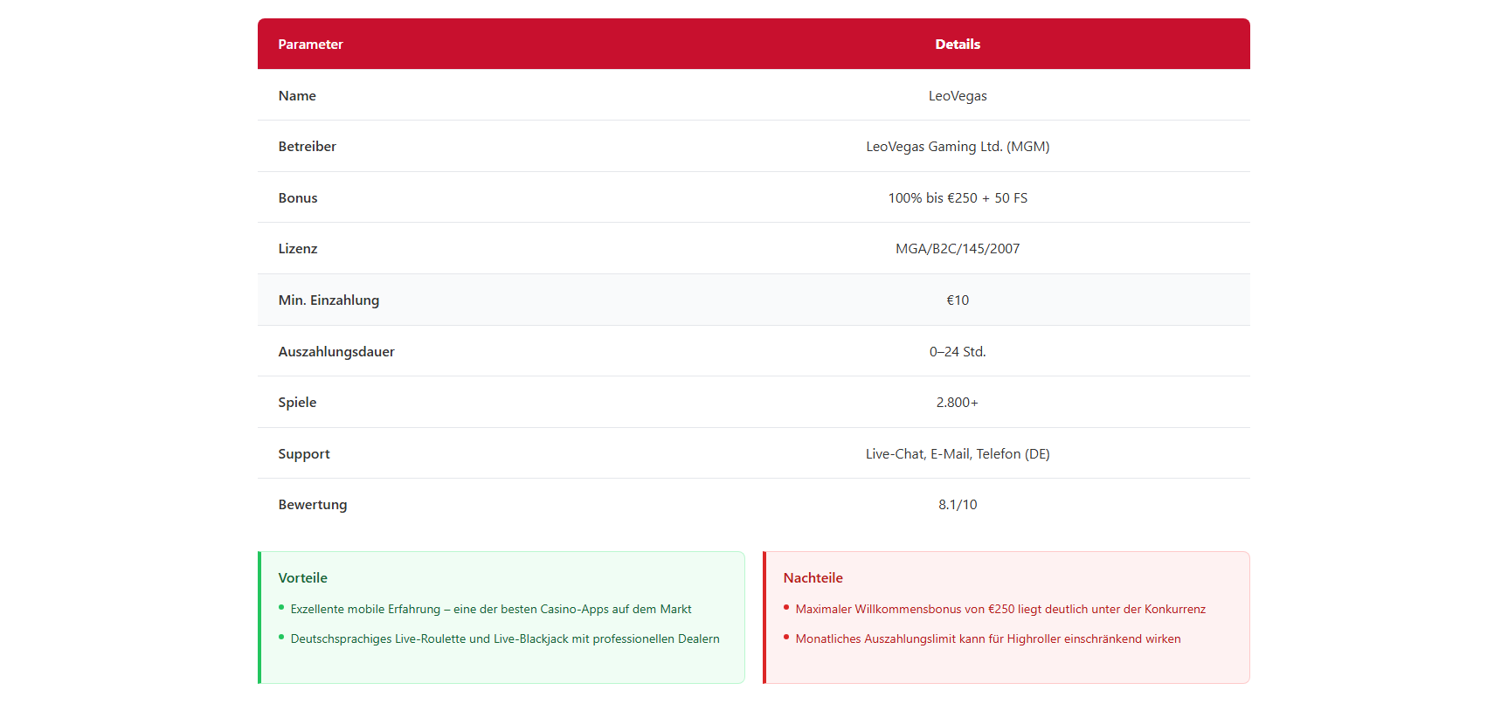Image resolution: width=1494 pixels, height=704 pixels.
Task: Select license number MGA/B2C/145/2007
Action: 958,249
